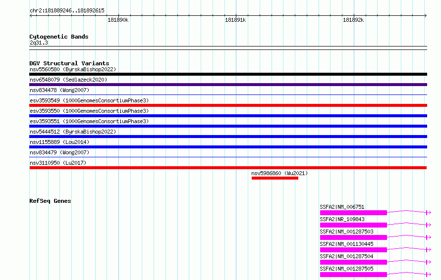Click the red esv3593549 variant bar
The image size is (441, 280).
pyautogui.click(x=228, y=105)
